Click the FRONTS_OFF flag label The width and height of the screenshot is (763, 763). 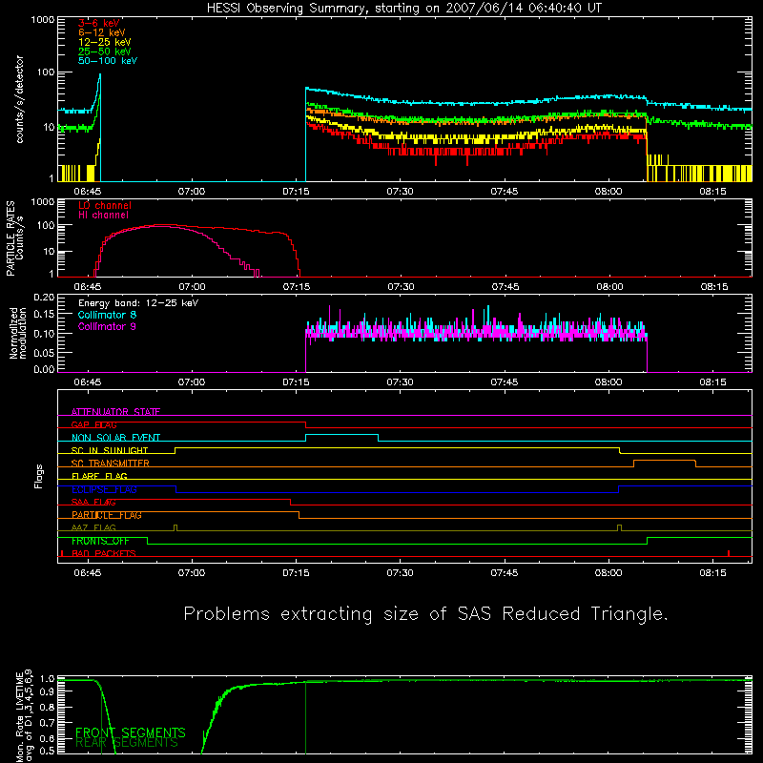[x=100, y=541]
